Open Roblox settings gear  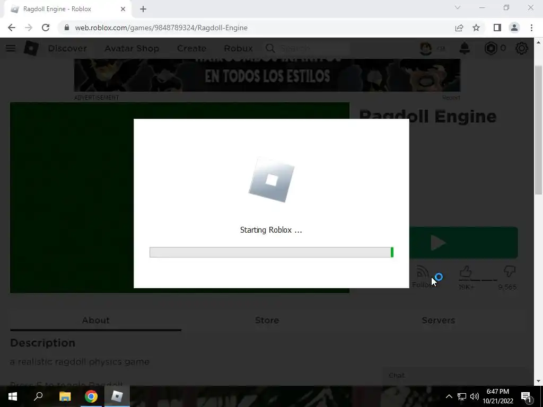(x=522, y=48)
